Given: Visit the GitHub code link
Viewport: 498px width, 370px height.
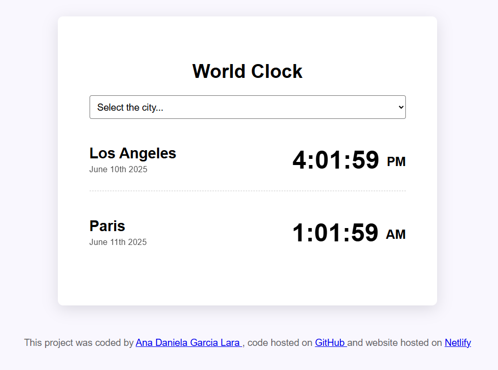Looking at the screenshot, I should pyautogui.click(x=330, y=342).
